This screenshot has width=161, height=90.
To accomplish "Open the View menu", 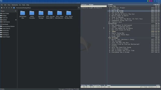I will 9,5.
